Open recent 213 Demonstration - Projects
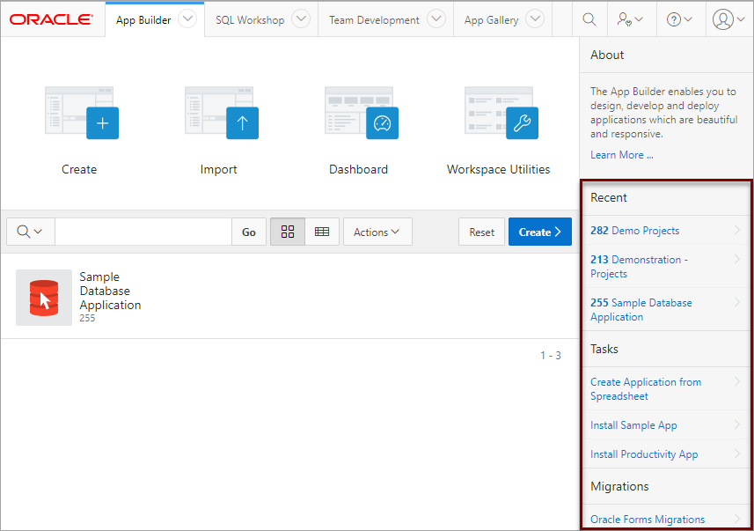The image size is (754, 531). pyautogui.click(x=639, y=267)
